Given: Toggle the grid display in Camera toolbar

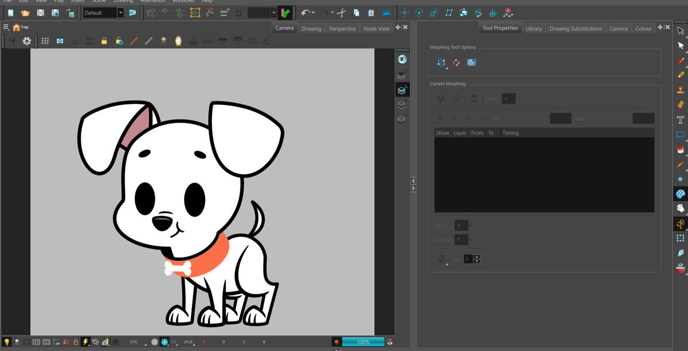Looking at the screenshot, I should pos(45,41).
